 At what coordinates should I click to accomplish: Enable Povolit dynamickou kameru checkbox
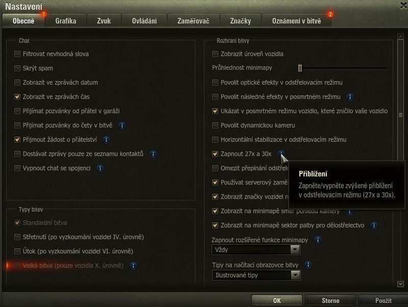pyautogui.click(x=215, y=125)
